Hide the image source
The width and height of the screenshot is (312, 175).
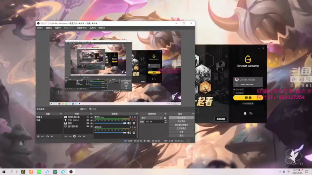click(87, 123)
